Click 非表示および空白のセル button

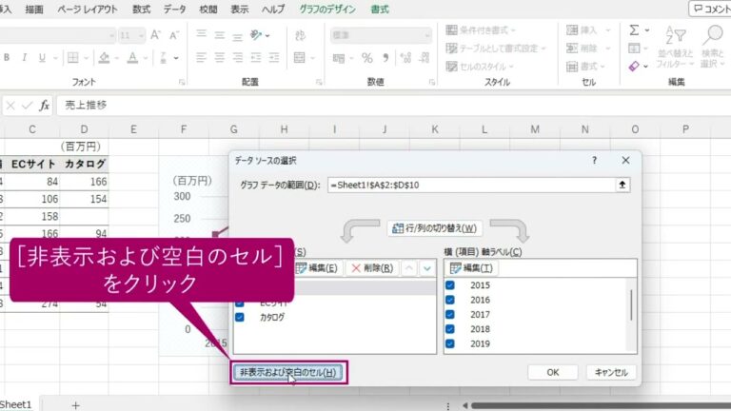[287, 372]
